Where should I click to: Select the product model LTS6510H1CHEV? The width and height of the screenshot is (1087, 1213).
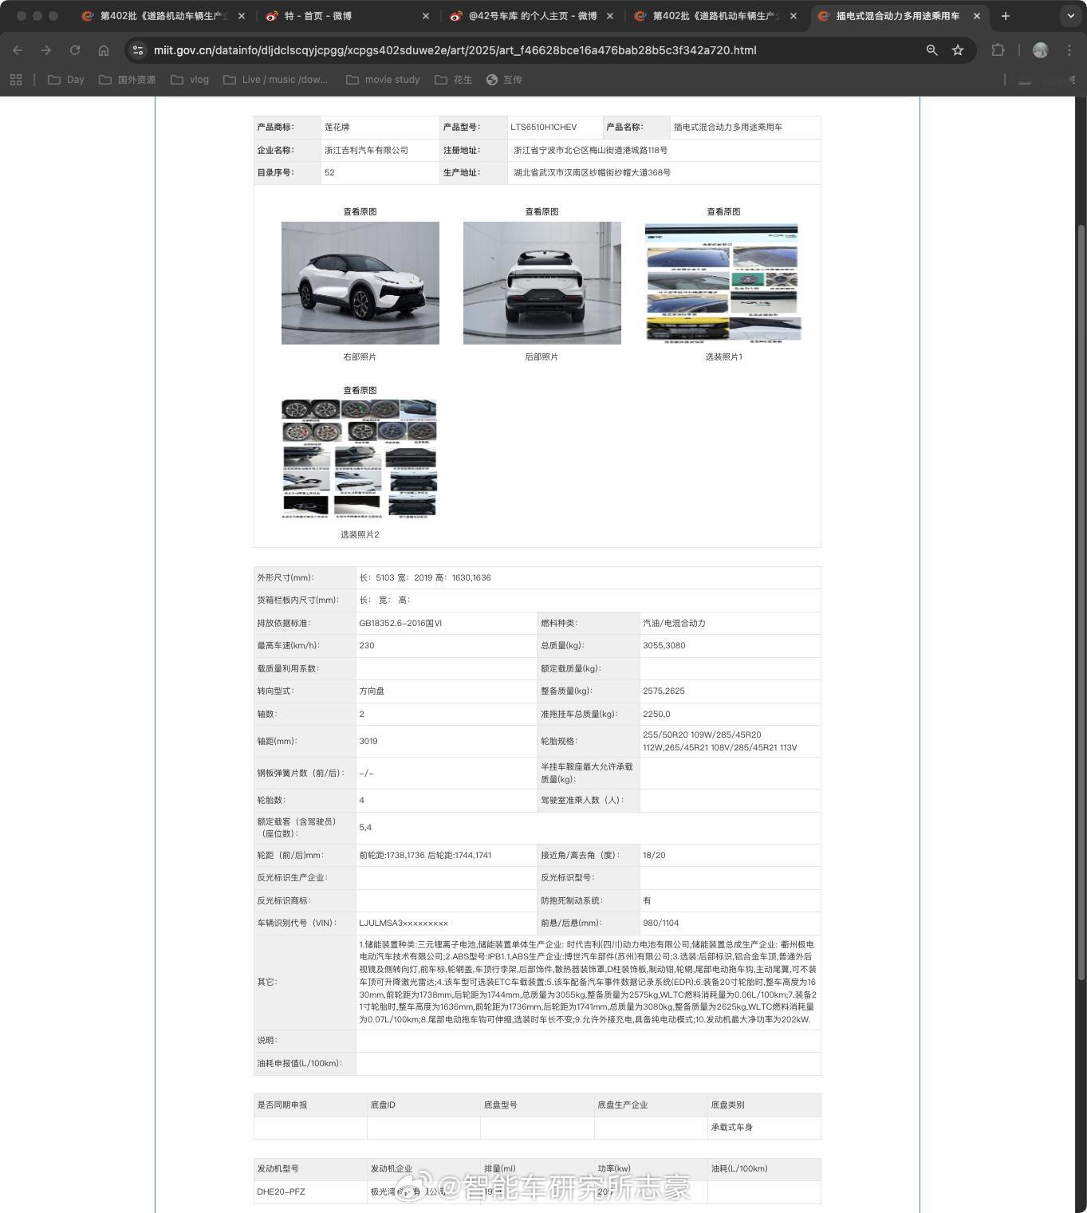tap(544, 128)
